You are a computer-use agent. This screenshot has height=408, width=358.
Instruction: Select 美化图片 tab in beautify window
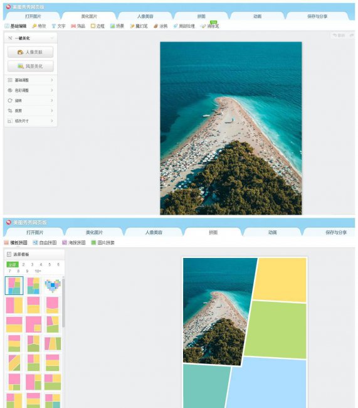point(89,16)
